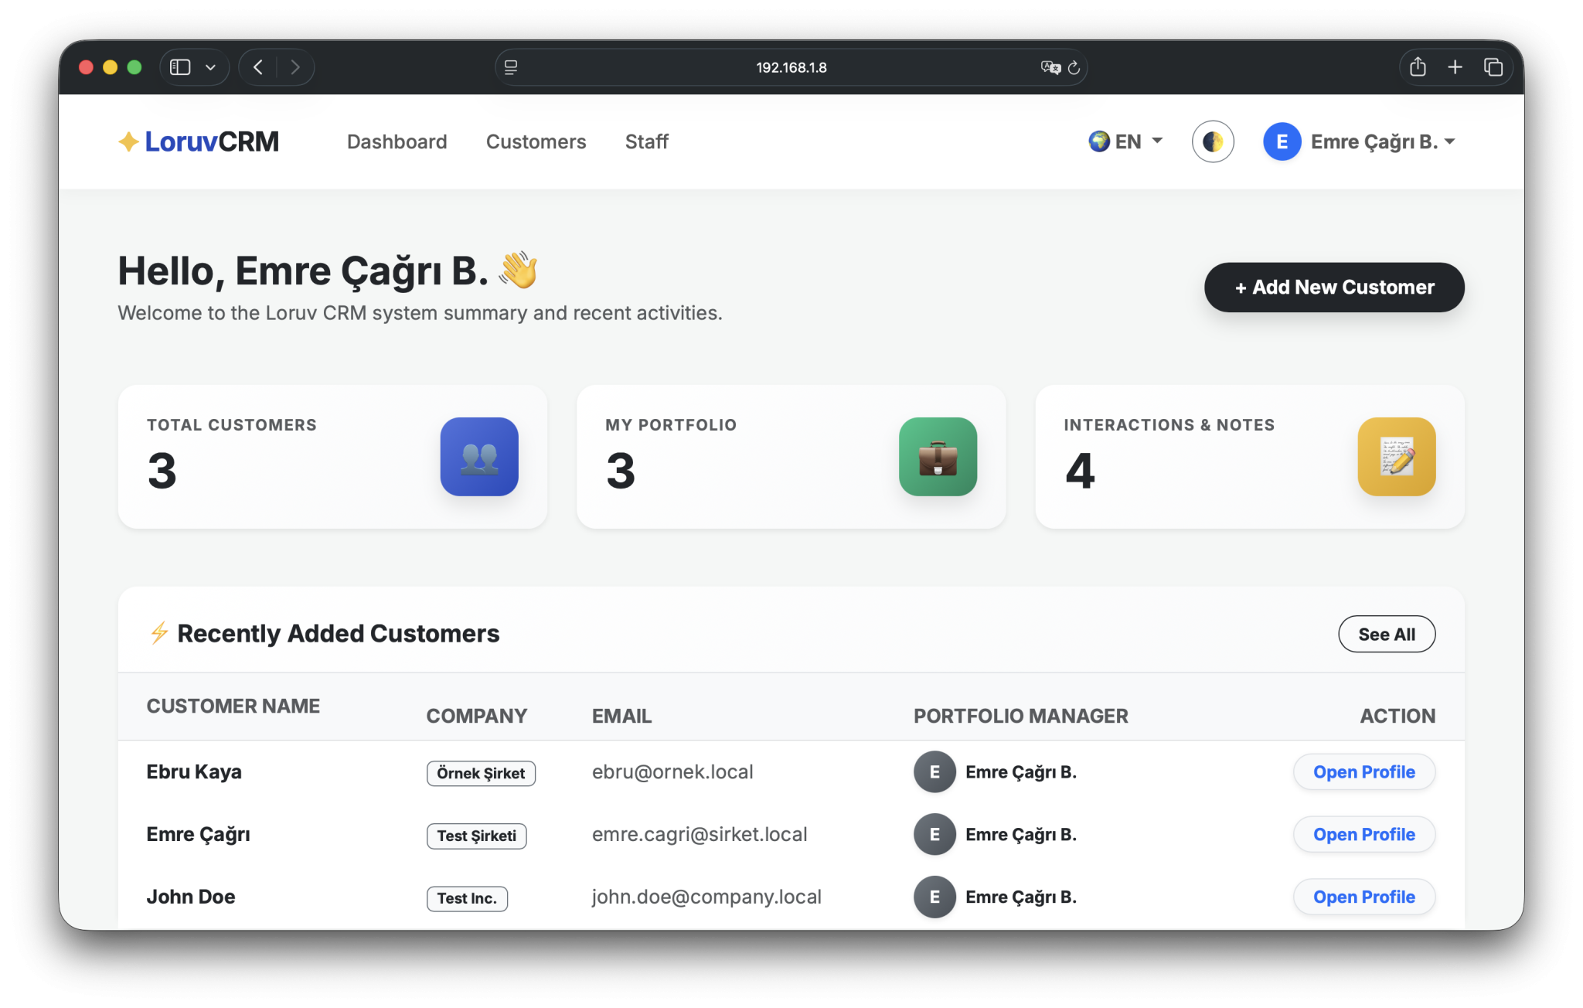The width and height of the screenshot is (1583, 1008).
Task: Click the Total Customers people icon
Action: click(479, 457)
